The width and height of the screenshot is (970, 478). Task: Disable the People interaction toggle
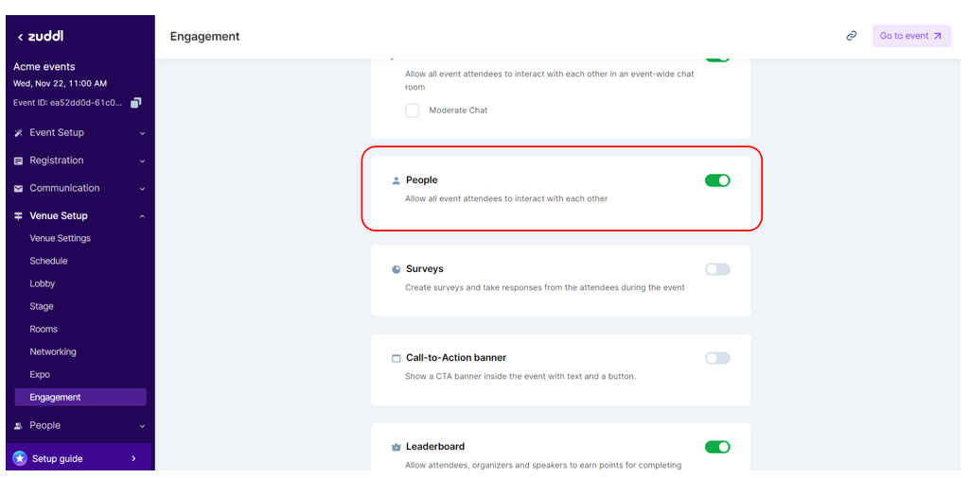pos(717,180)
